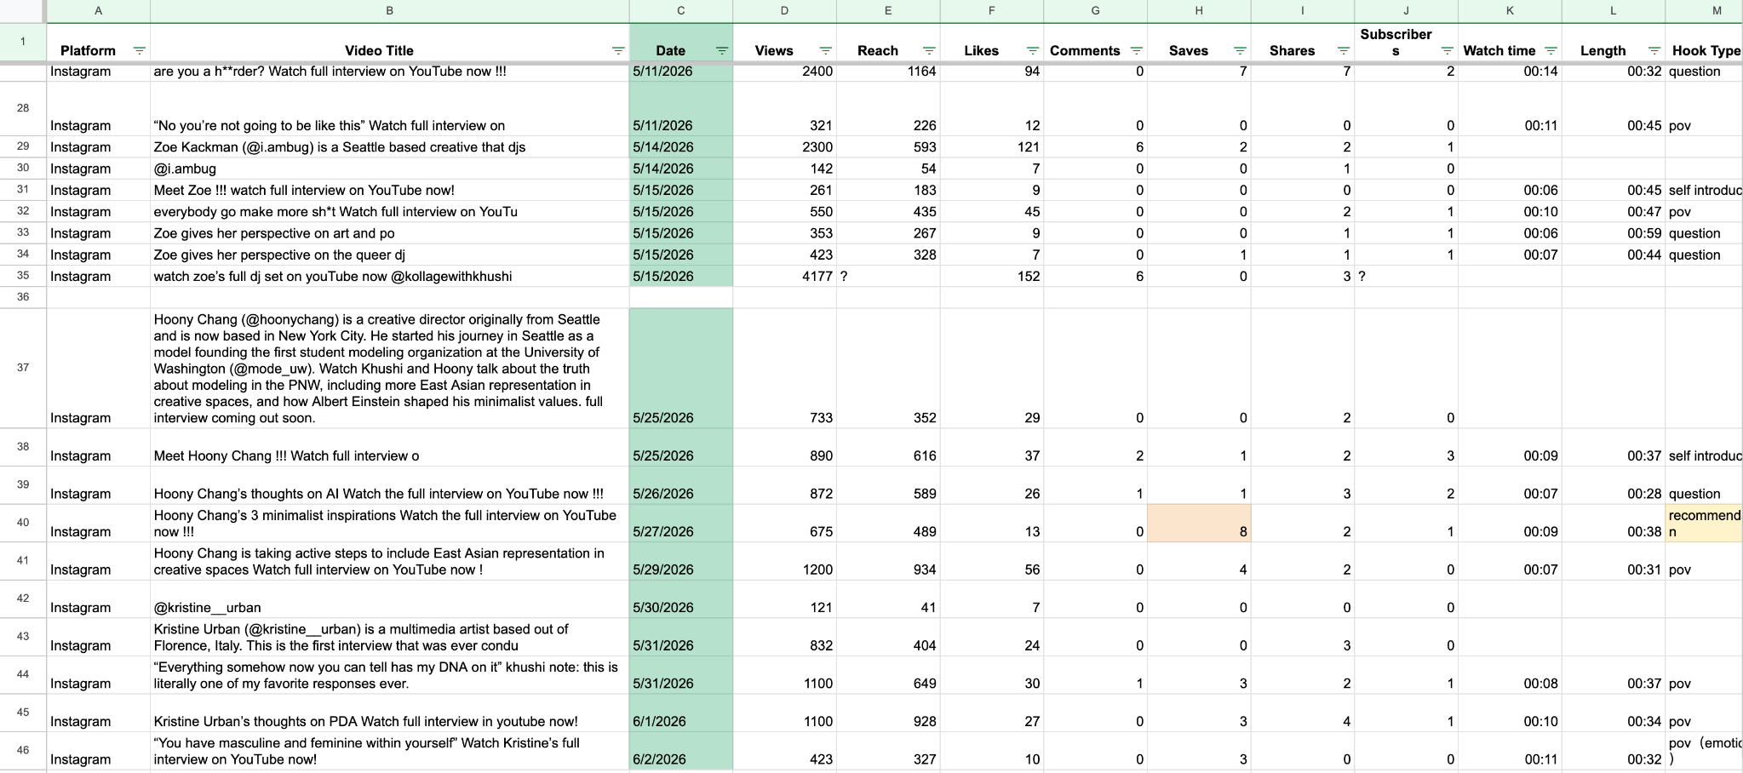Click the views cell showing 4177
Image resolution: width=1743 pixels, height=773 pixels.
click(784, 277)
